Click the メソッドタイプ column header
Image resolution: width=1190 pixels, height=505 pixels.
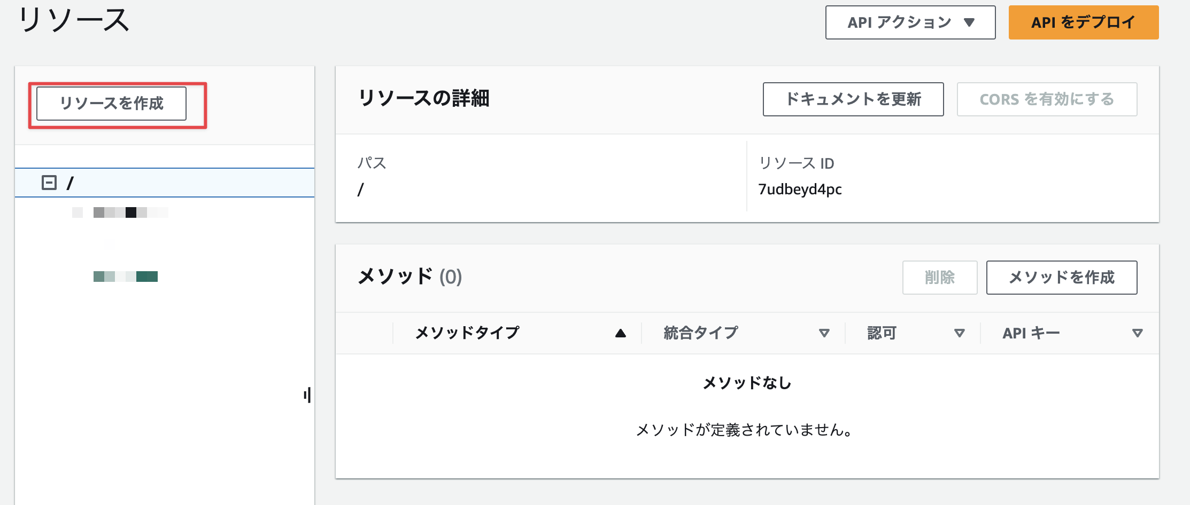[x=467, y=333]
